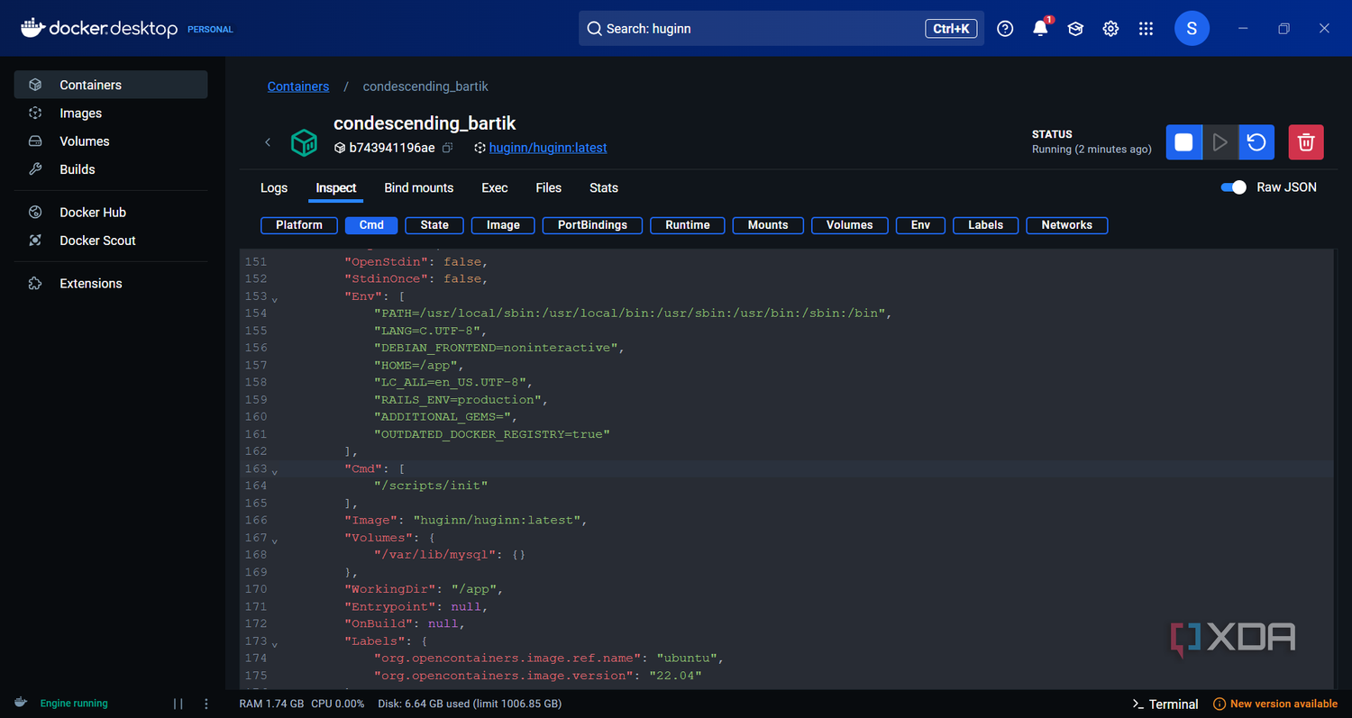Open the Bind mounts tab

[419, 187]
